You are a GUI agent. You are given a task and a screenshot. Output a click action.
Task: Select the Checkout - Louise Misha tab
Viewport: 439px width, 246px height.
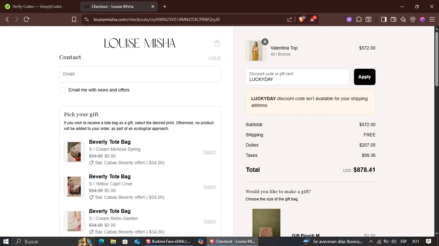pyautogui.click(x=119, y=6)
